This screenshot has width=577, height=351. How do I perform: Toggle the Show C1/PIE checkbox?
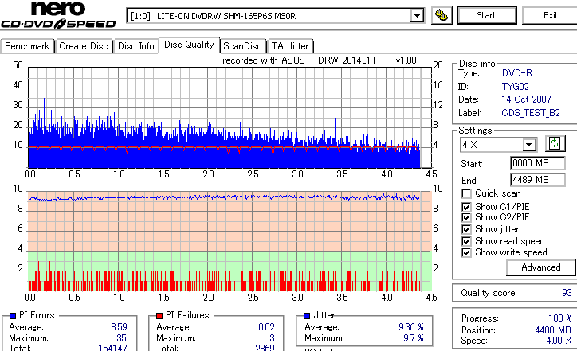click(x=466, y=207)
